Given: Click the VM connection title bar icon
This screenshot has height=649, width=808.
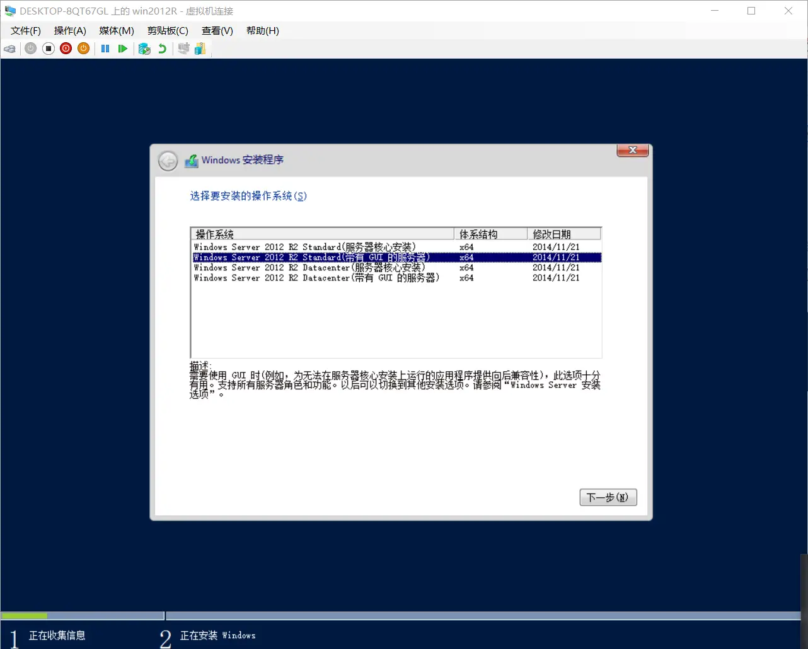Looking at the screenshot, I should point(10,11).
